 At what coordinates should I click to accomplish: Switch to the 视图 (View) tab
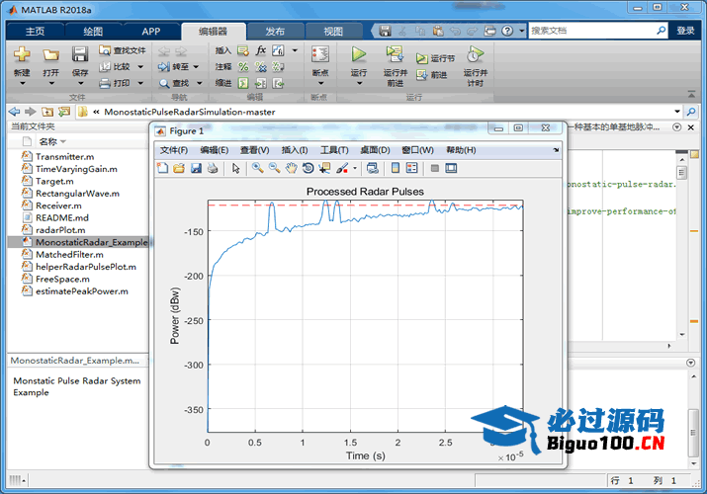click(x=333, y=31)
